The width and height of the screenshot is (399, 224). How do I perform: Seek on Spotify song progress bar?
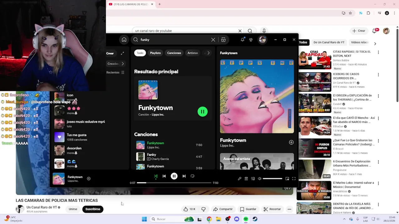click(x=174, y=183)
